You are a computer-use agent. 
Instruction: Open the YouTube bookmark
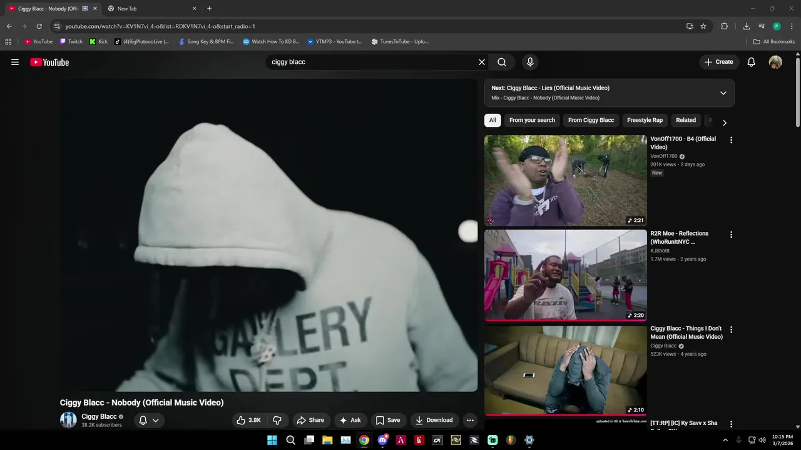point(38,42)
